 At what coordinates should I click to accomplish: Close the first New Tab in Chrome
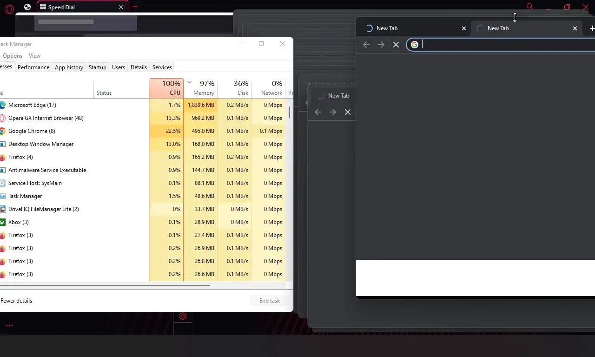[463, 28]
